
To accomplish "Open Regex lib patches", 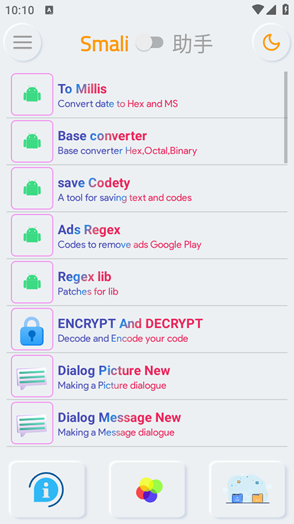I will 147,282.
